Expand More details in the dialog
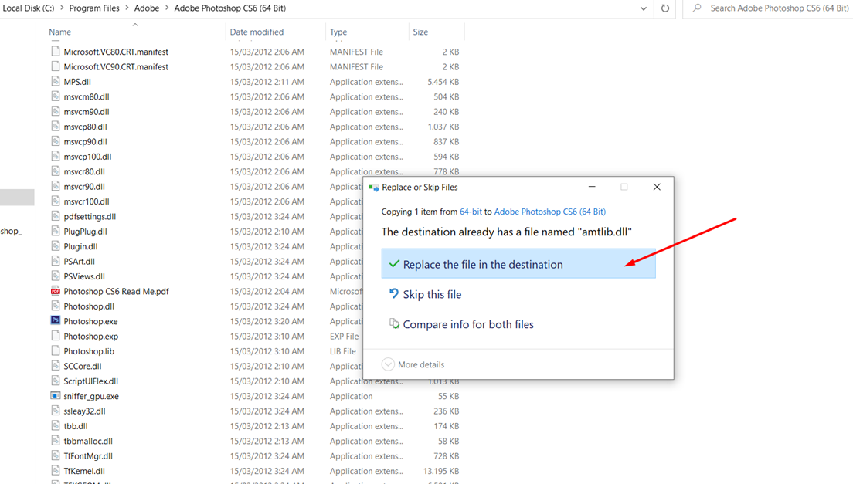Viewport: 853px width, 484px height. pos(413,364)
